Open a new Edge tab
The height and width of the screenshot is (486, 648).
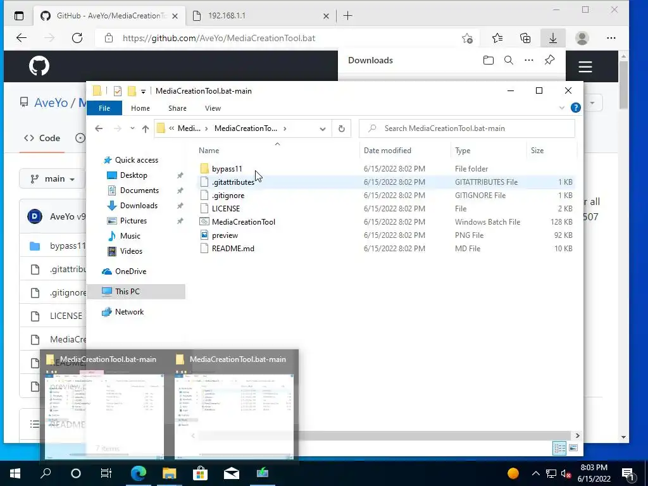(x=347, y=16)
